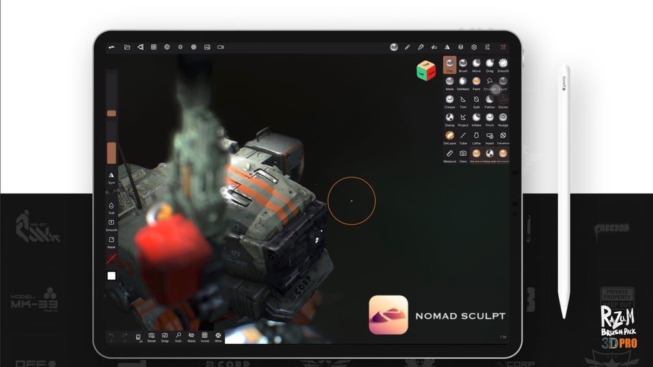The image size is (653, 367).
Task: Select the Nudge tool
Action: coord(503,119)
